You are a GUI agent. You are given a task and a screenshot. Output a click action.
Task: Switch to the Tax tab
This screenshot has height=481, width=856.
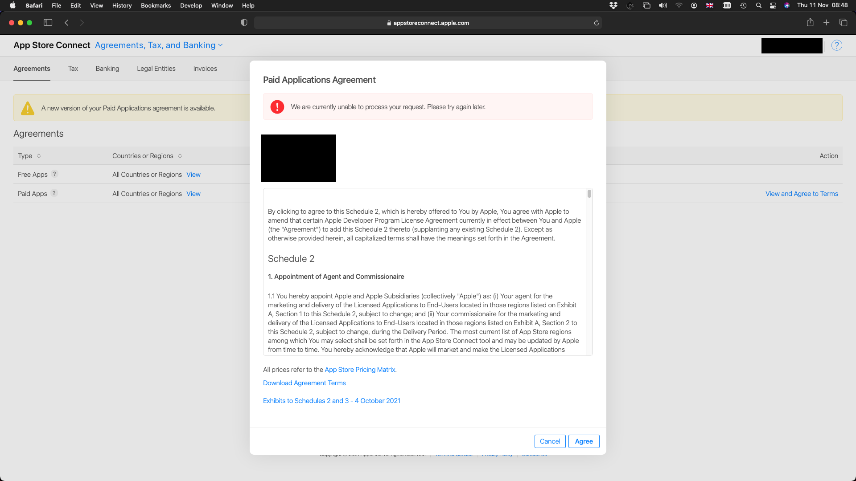pos(73,69)
